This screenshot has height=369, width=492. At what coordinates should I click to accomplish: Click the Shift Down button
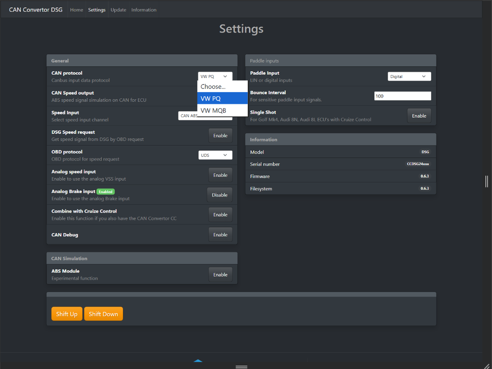[103, 314]
